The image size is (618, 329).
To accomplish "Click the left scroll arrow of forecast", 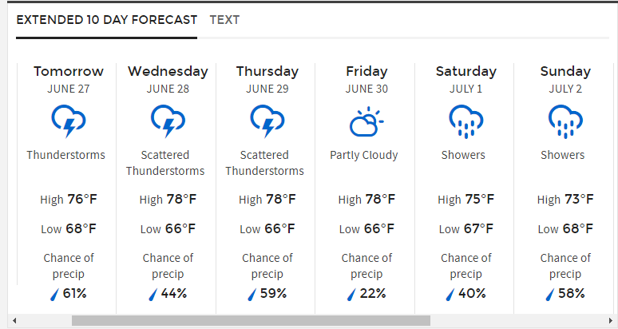I will coord(14,320).
